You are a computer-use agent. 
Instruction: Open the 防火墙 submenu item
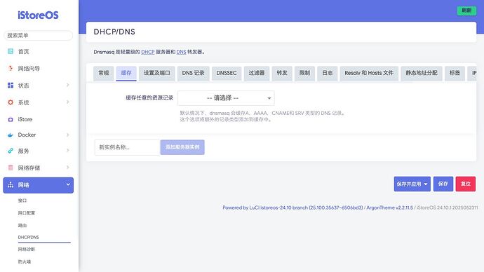[x=25, y=261]
